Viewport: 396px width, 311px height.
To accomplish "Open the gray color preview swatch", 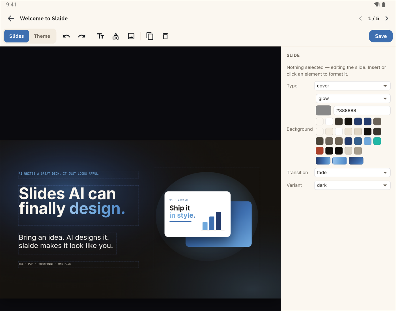I will [x=323, y=111].
